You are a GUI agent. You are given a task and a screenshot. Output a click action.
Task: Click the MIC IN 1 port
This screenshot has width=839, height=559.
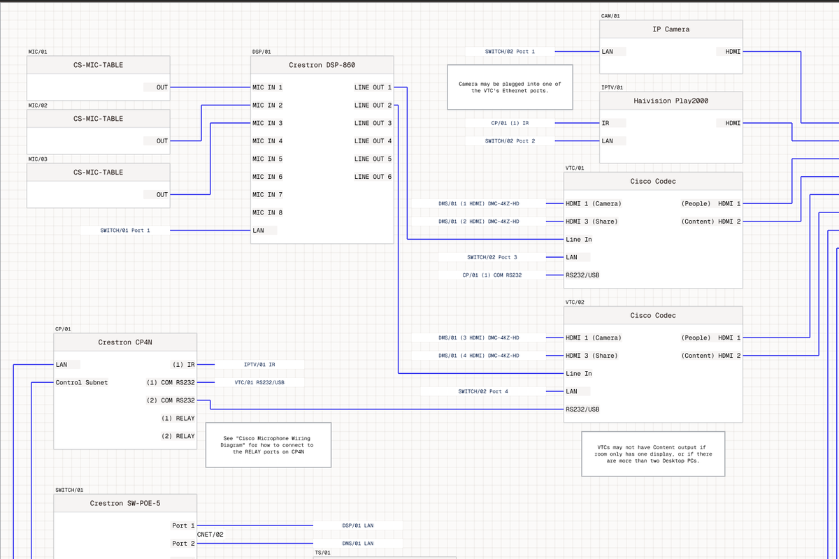[x=268, y=87]
